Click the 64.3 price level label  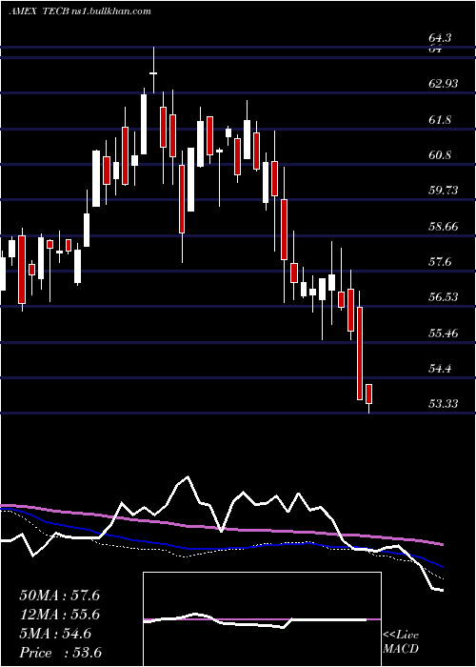tap(440, 38)
